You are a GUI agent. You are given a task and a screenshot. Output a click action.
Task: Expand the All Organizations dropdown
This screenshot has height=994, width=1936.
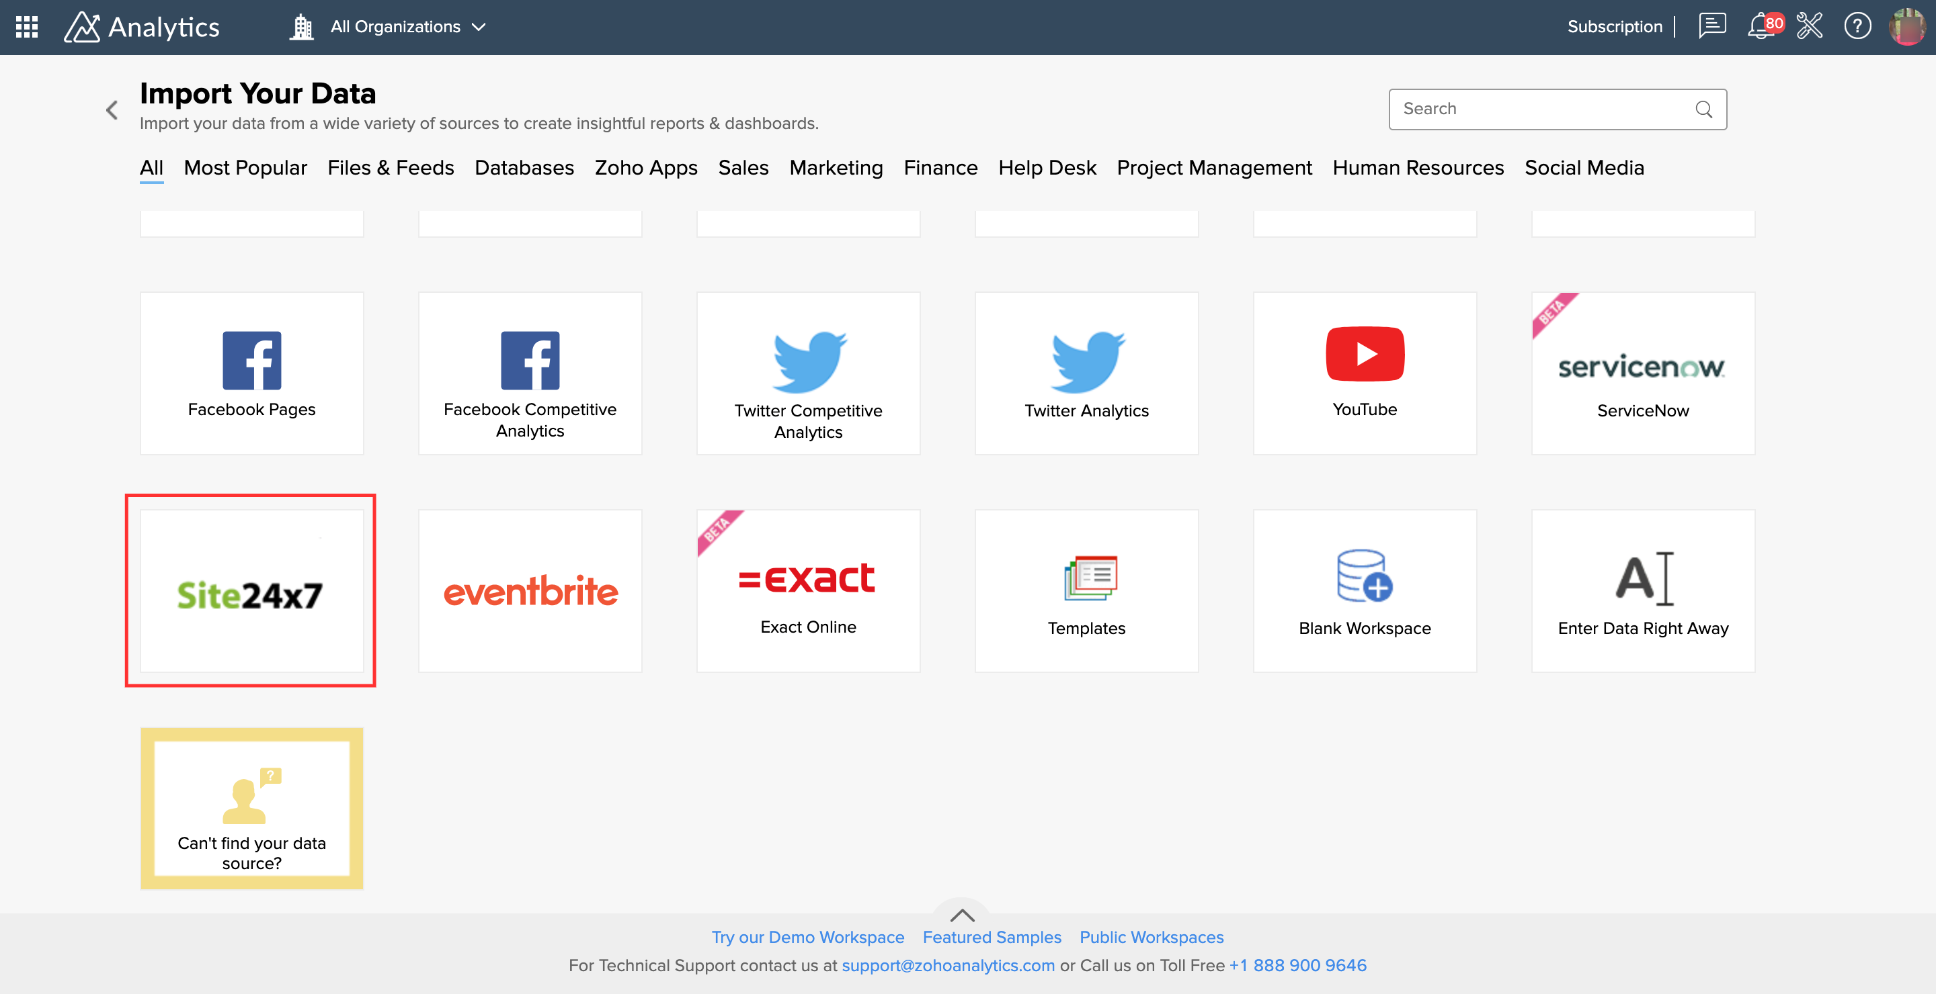pyautogui.click(x=407, y=27)
